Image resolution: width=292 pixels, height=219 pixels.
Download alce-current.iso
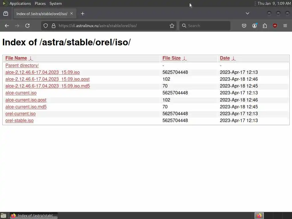21,93
